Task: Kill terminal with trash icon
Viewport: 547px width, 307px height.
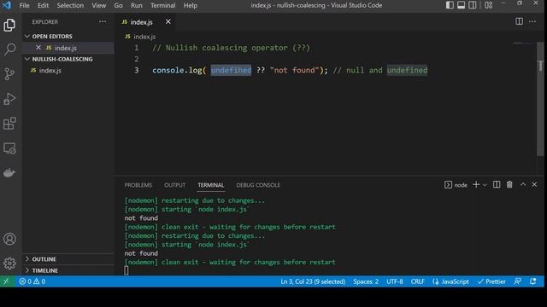Action: (x=509, y=185)
